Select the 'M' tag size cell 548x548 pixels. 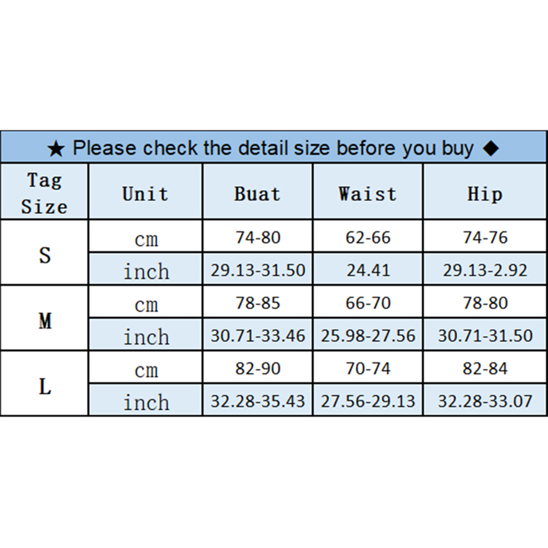(x=45, y=320)
